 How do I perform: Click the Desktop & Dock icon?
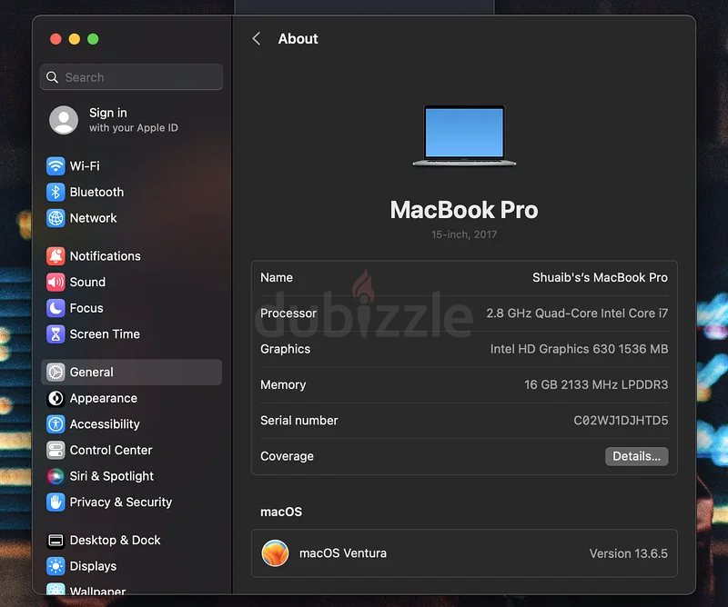click(x=56, y=540)
